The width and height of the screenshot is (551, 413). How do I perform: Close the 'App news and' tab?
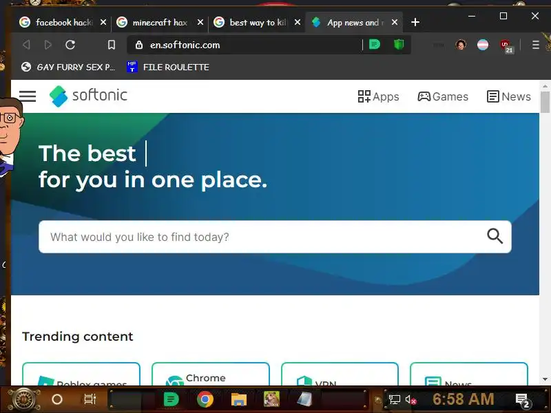click(395, 22)
